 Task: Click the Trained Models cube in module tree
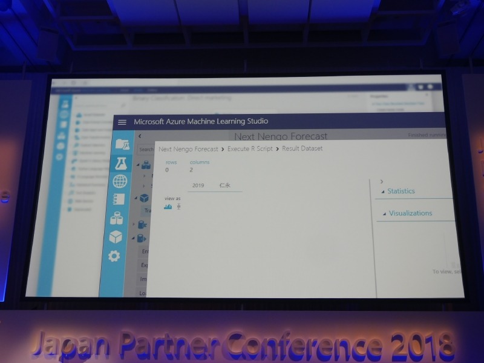[144, 198]
